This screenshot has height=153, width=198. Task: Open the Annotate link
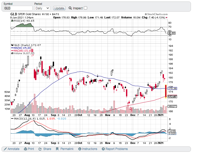pos(14,149)
